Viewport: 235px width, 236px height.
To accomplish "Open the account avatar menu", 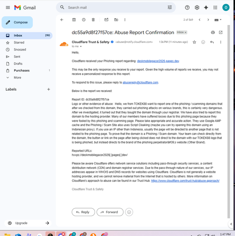I will coord(226,8).
